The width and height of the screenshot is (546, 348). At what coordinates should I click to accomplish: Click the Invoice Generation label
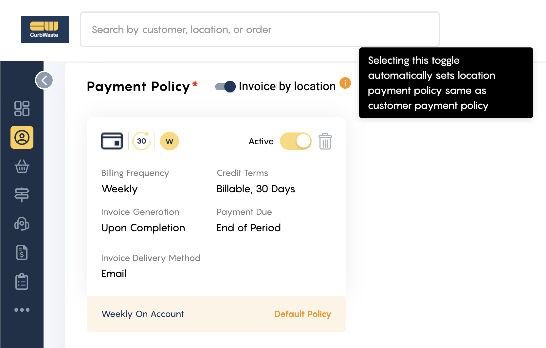[x=140, y=212]
